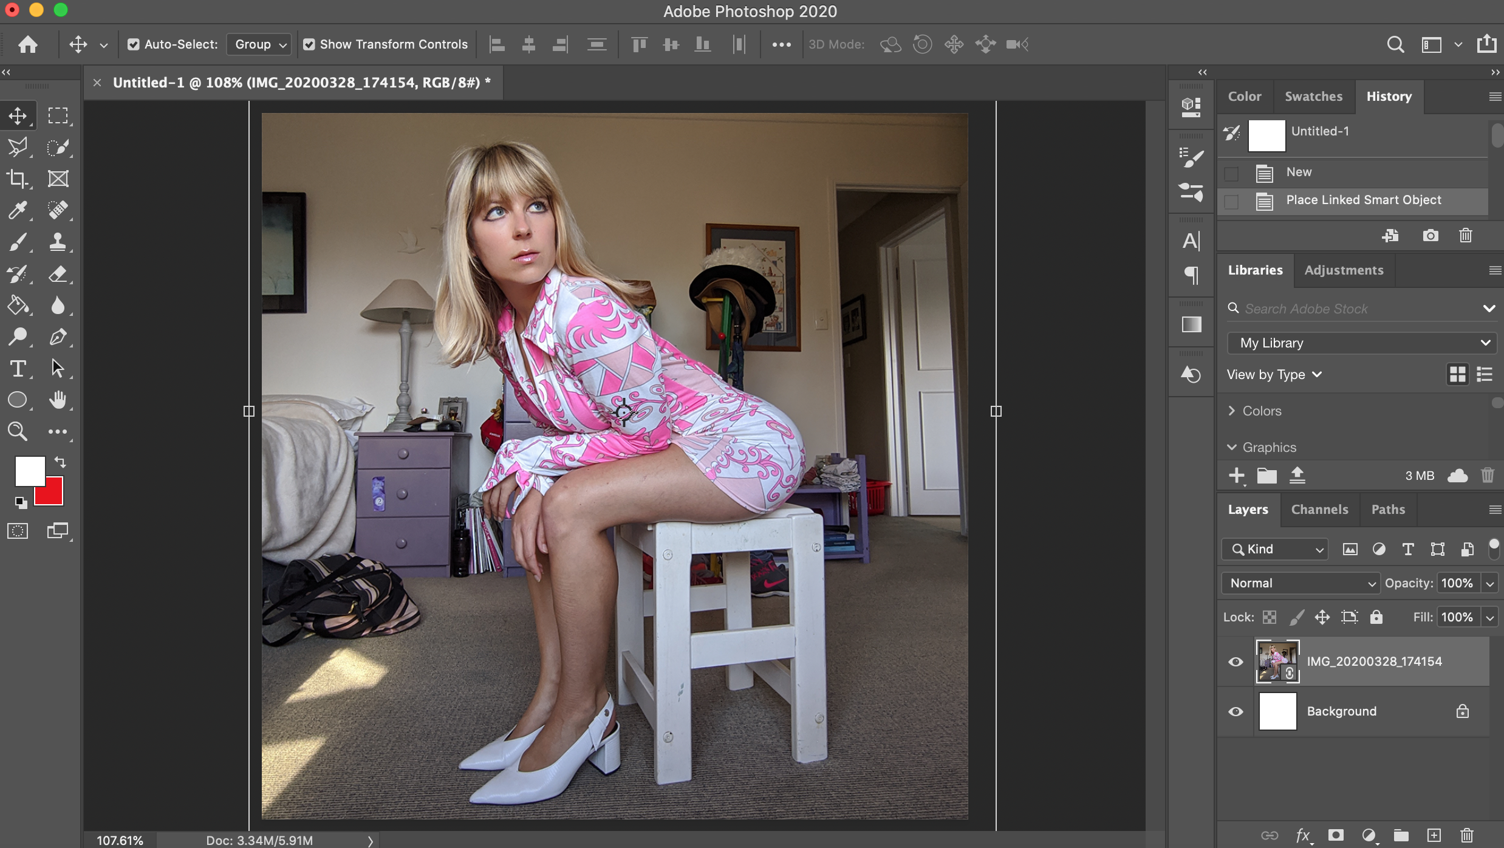Image resolution: width=1504 pixels, height=848 pixels.
Task: Uncheck the Auto-Select checkbox
Action: click(134, 44)
